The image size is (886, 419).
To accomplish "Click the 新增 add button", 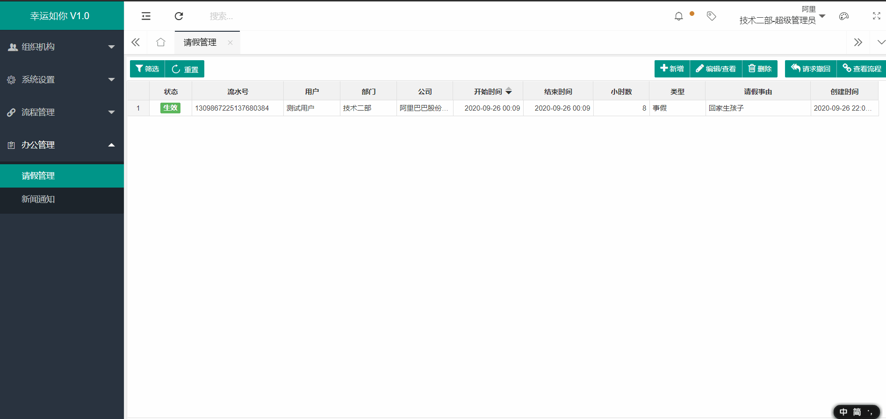I will 672,69.
